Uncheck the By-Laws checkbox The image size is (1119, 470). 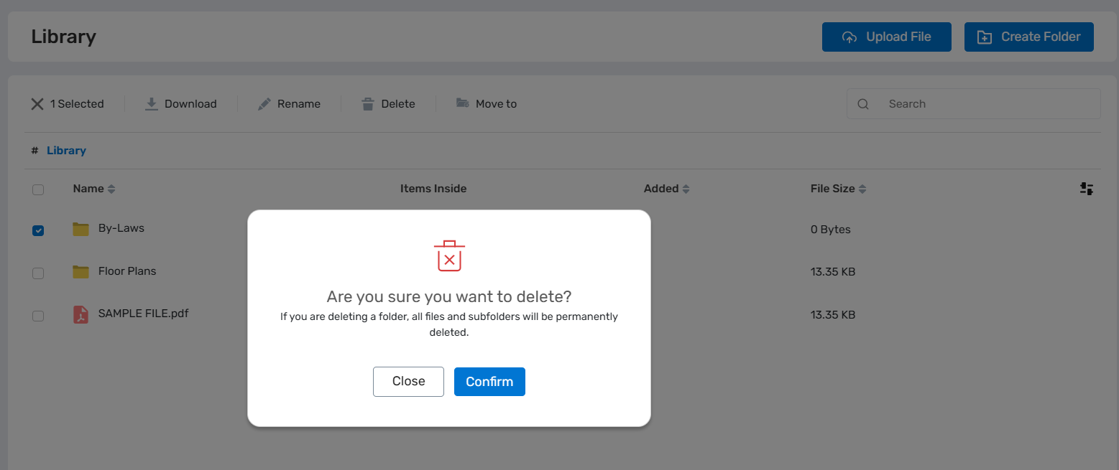click(38, 230)
